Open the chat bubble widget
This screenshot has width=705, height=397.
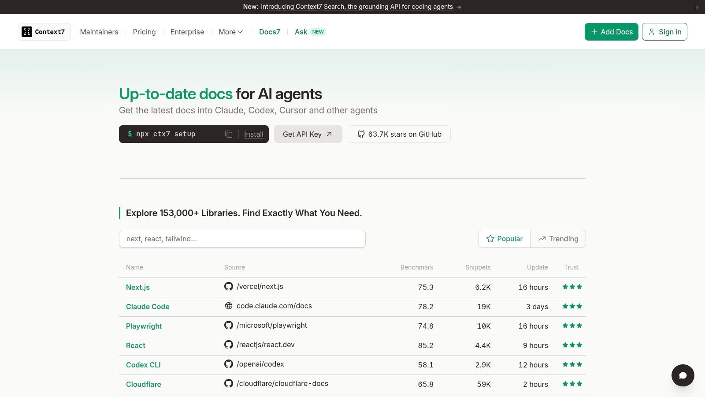point(683,375)
